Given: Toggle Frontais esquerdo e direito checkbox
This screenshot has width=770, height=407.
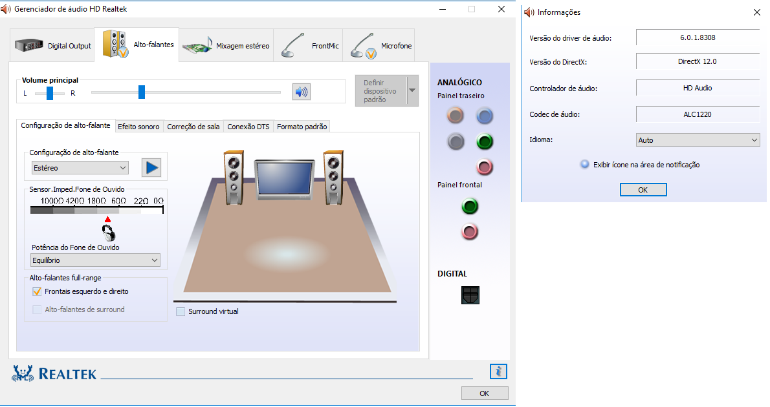Looking at the screenshot, I should 37,291.
